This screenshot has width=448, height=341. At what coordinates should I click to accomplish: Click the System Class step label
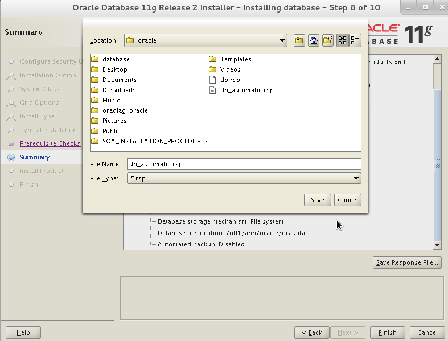tap(40, 89)
